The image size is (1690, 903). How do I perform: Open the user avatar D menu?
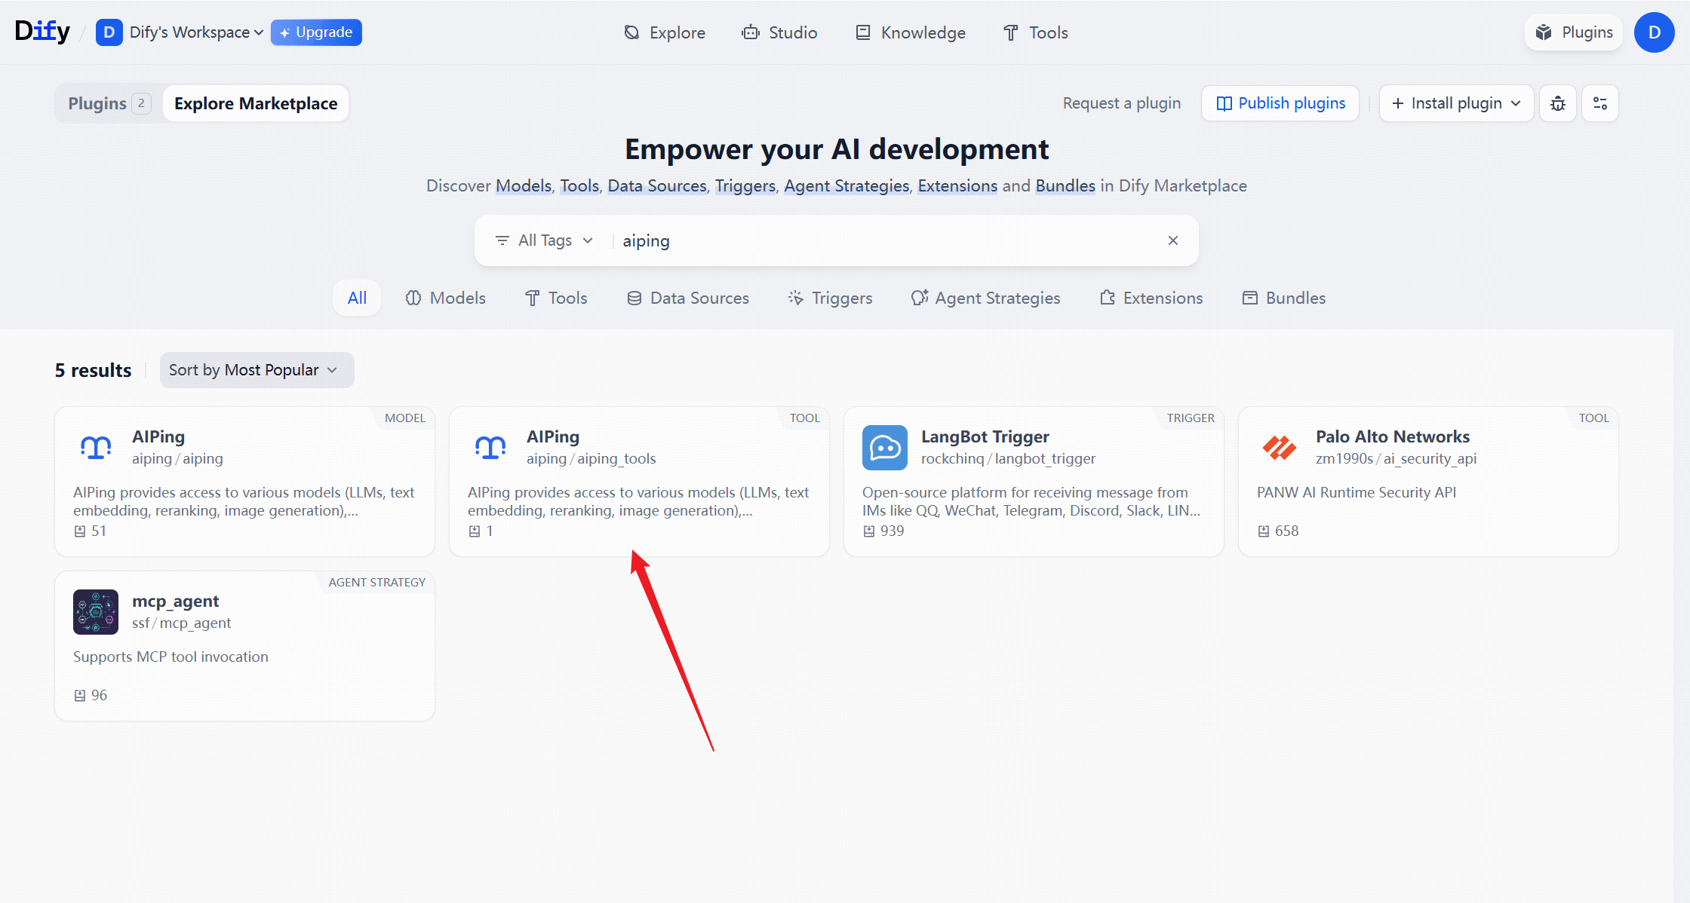click(x=1654, y=32)
